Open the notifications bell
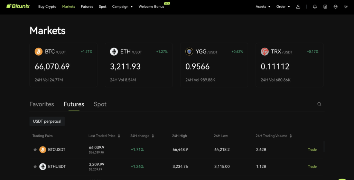Screen dimensions: 354x180 tap(315, 7)
